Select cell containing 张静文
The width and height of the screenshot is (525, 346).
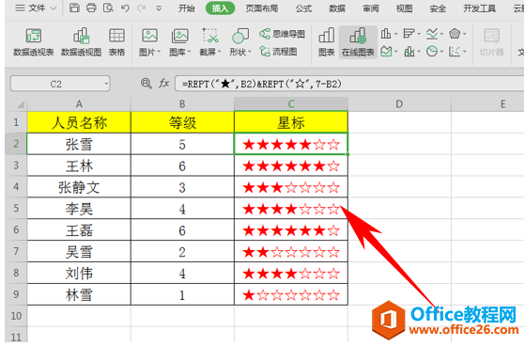pos(79,187)
